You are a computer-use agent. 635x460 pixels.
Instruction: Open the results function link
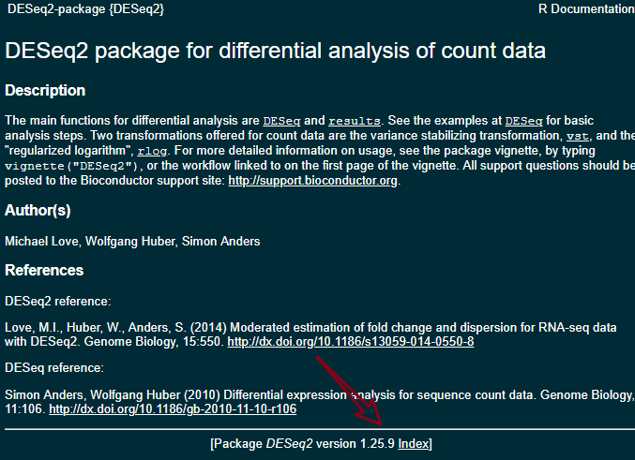[355, 121]
